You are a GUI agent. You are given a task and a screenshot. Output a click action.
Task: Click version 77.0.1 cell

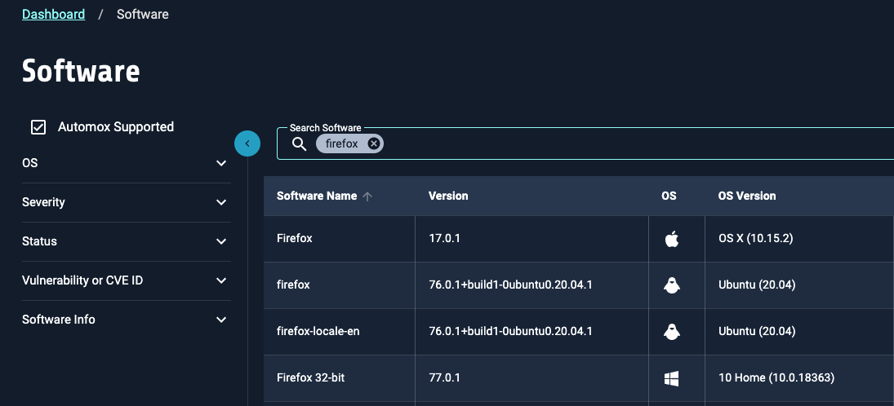(532, 378)
